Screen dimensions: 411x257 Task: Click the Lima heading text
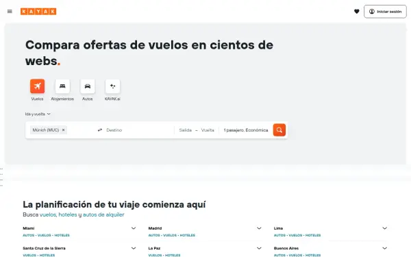[x=278, y=228]
